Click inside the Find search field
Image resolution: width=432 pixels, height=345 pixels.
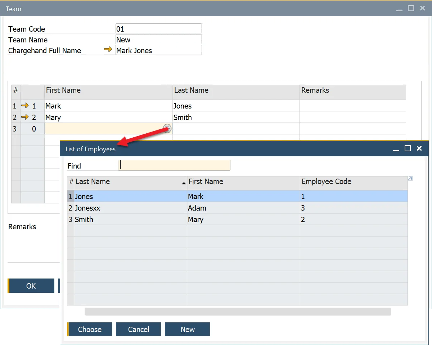point(174,166)
